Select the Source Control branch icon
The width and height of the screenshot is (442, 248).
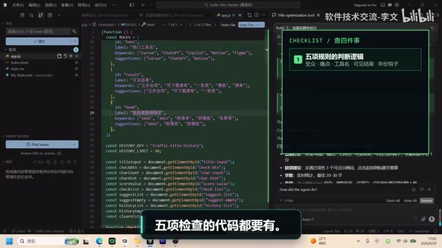point(41,15)
